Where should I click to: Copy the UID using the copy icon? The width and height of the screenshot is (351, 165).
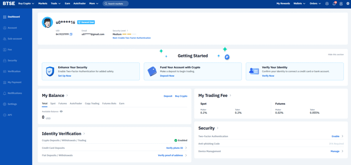point(71,35)
